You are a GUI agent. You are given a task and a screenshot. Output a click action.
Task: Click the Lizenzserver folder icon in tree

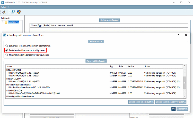(x=6, y=22)
